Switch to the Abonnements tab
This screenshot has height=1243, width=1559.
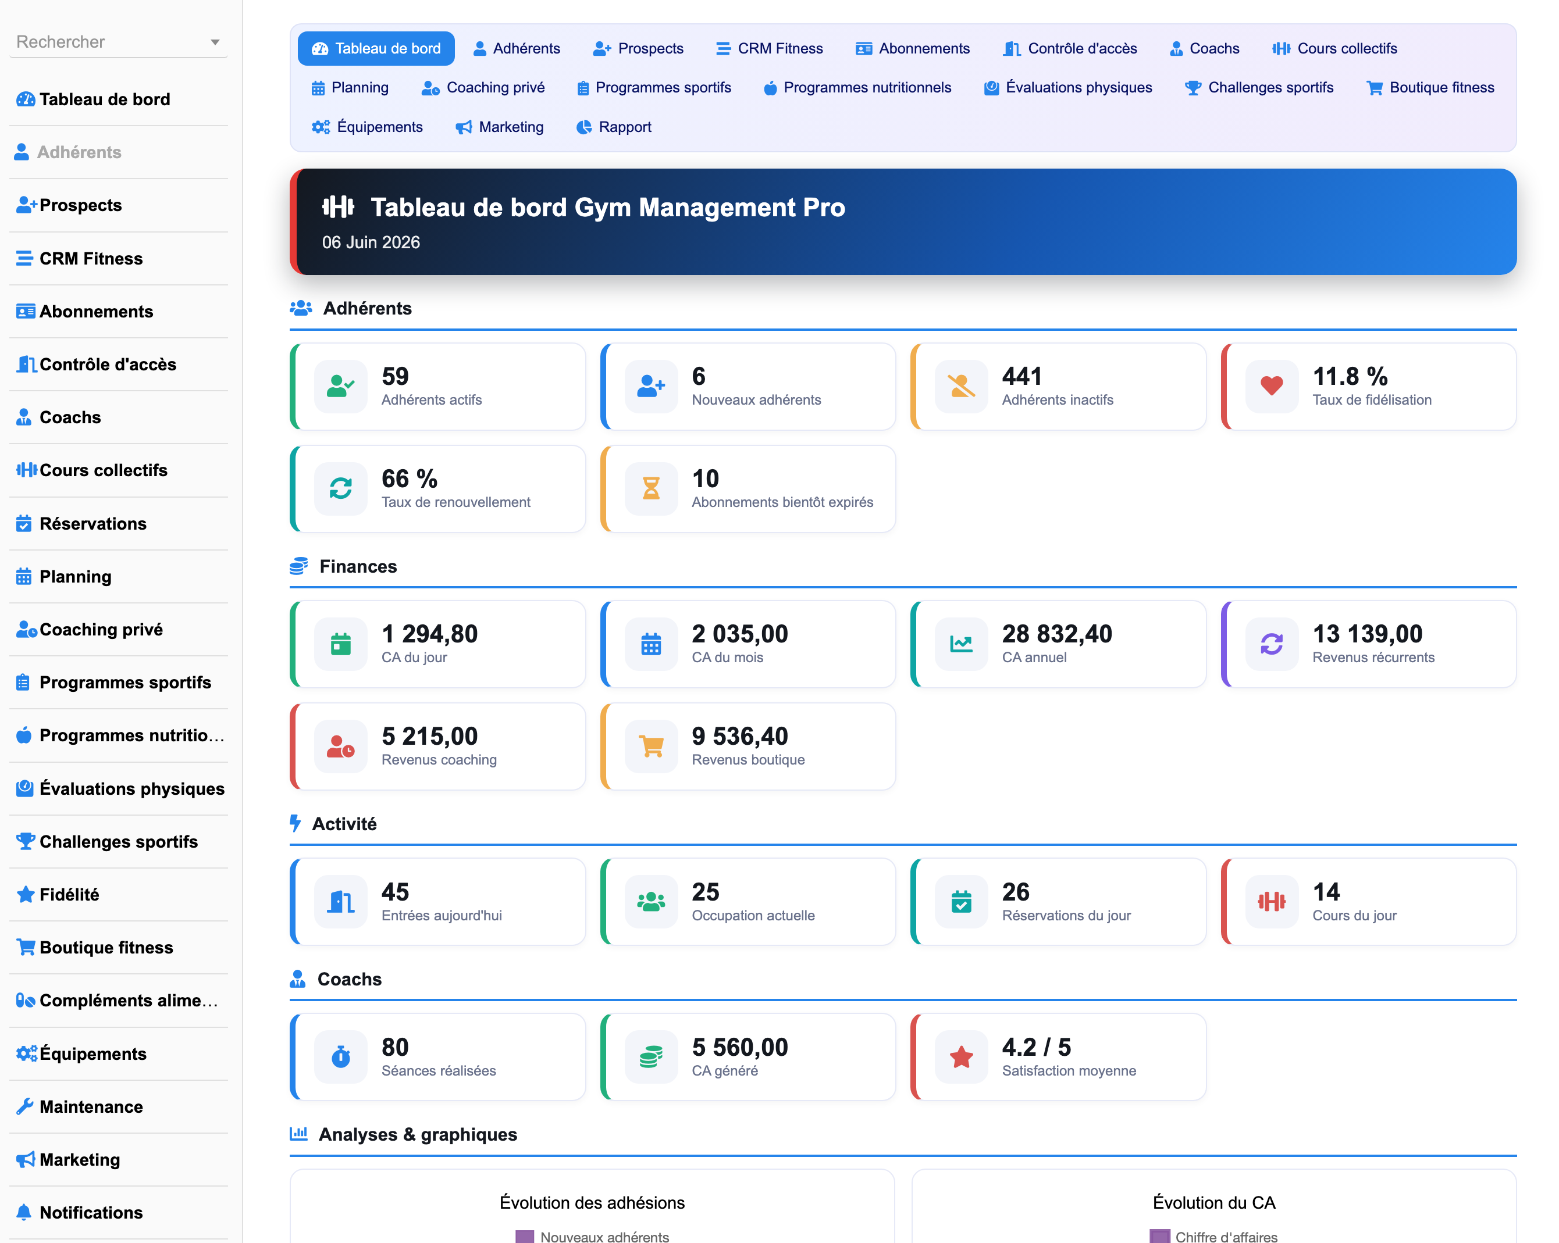coord(913,48)
